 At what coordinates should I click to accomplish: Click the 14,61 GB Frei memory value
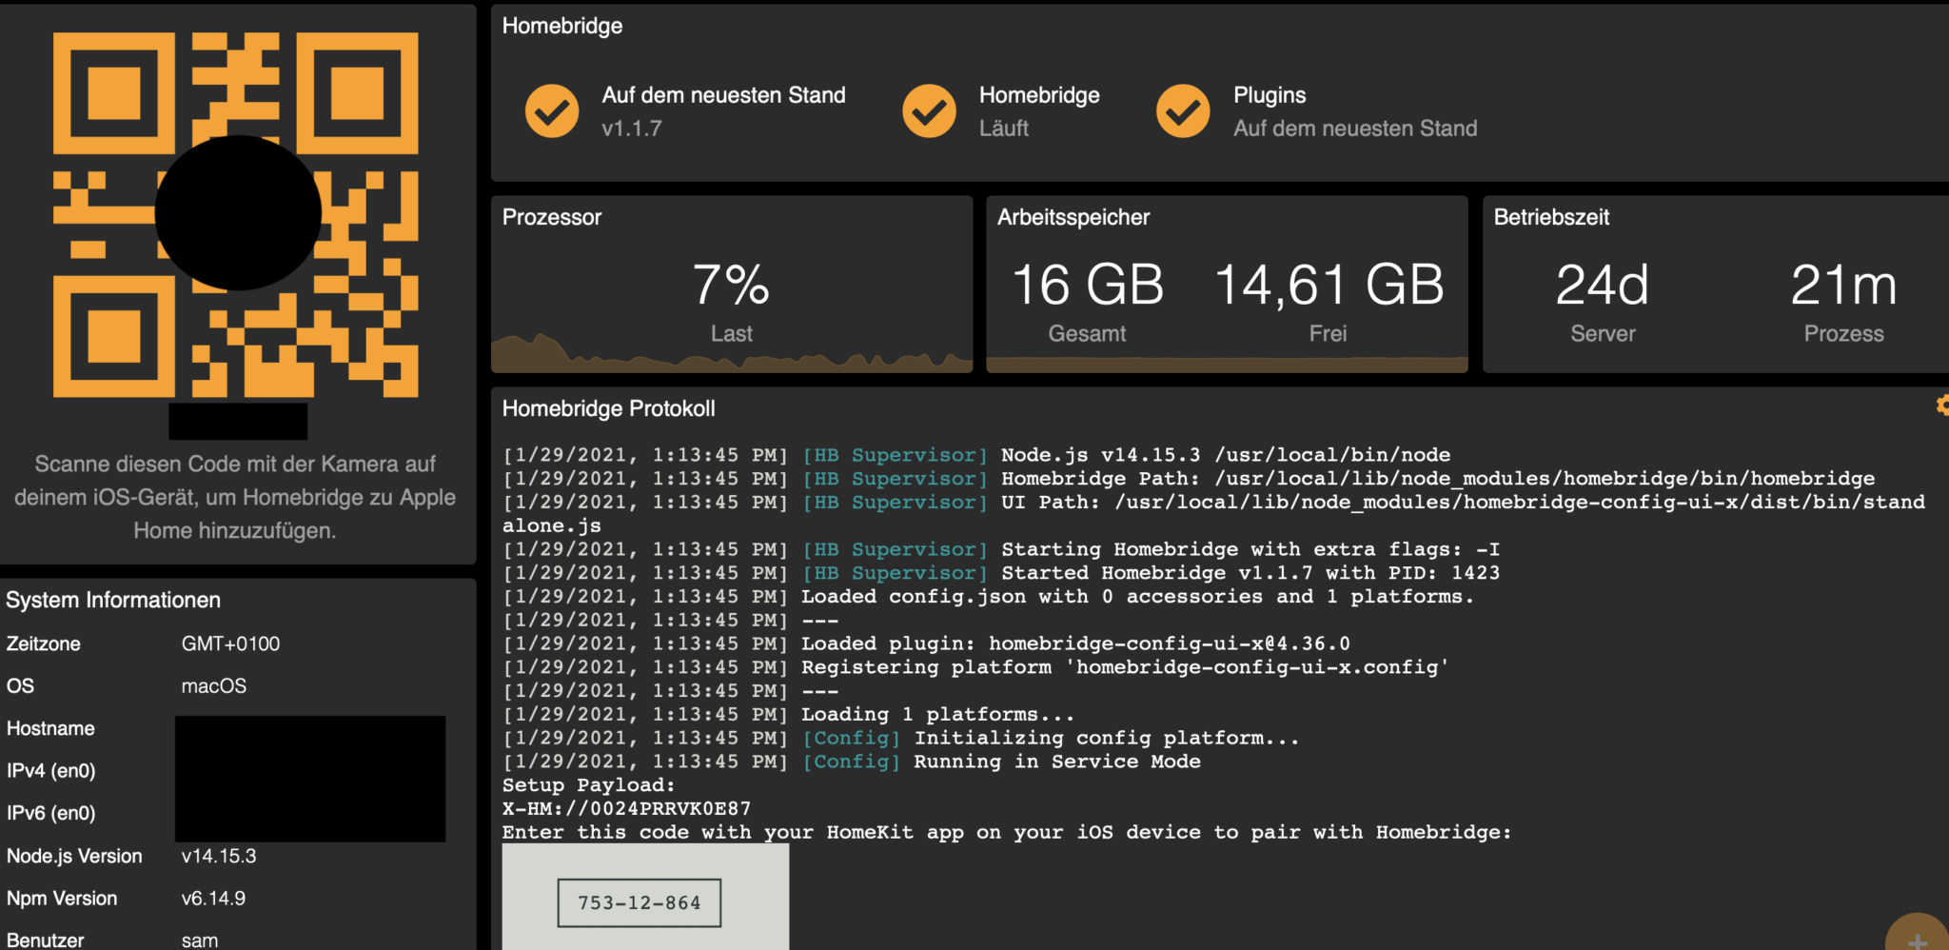click(x=1329, y=285)
